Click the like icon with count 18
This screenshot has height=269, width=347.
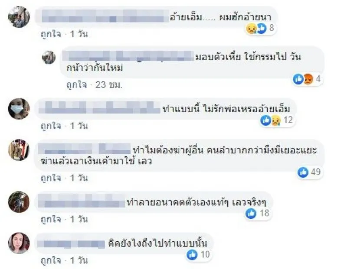[258, 213]
